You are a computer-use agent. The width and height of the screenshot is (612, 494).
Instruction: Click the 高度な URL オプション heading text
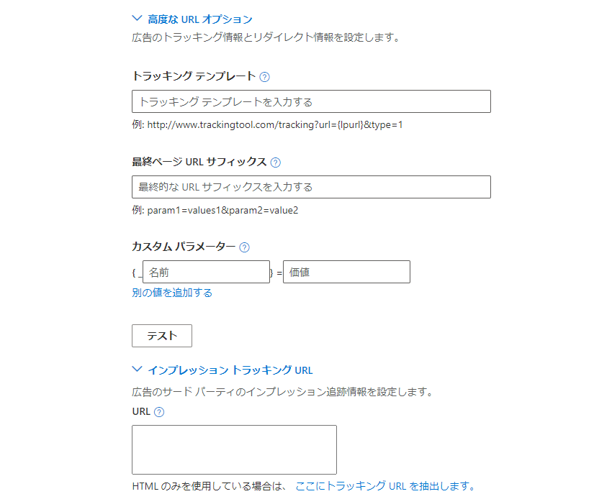point(200,19)
